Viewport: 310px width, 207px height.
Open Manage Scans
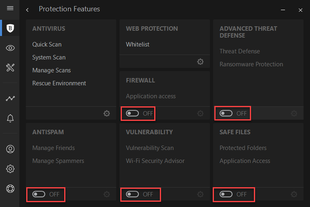pos(52,70)
